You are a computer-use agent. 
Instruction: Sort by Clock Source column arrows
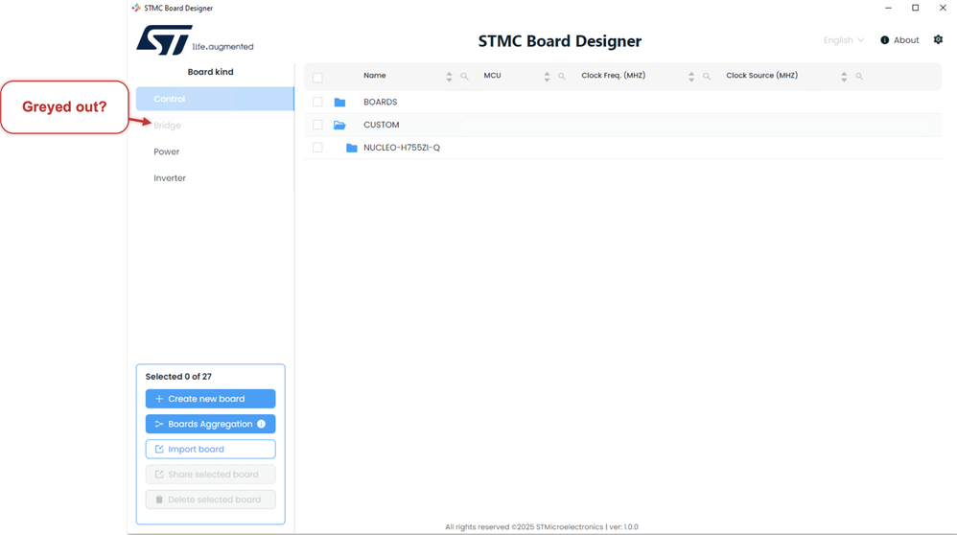pyautogui.click(x=844, y=77)
